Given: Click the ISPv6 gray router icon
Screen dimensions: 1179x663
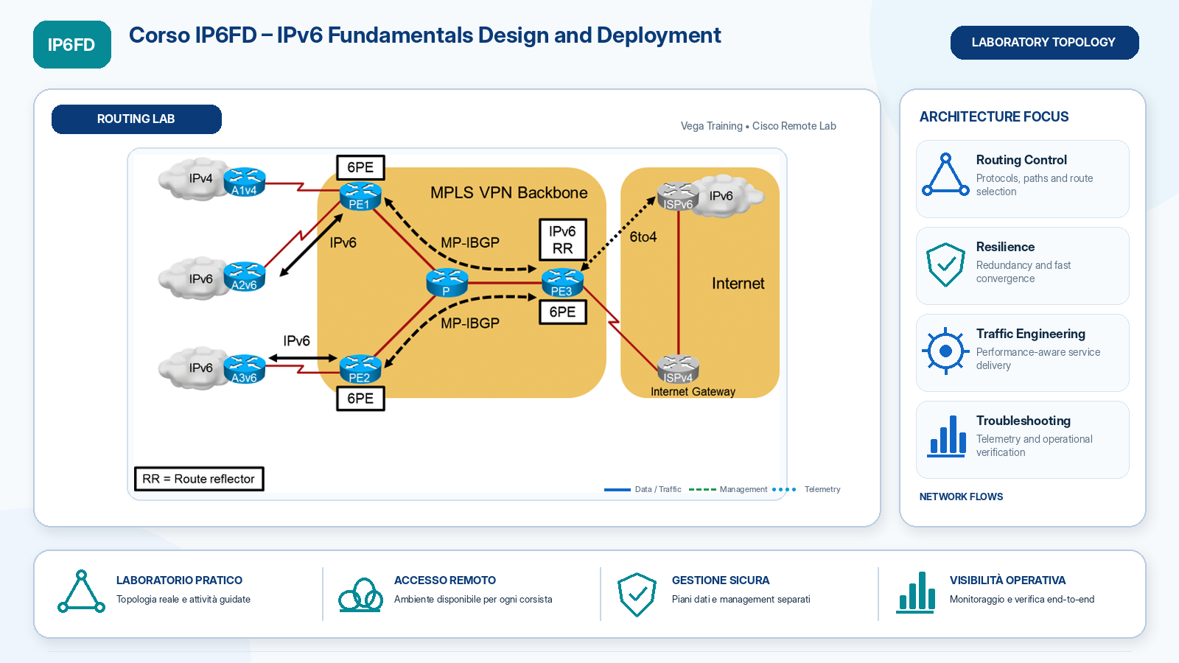Looking at the screenshot, I should pyautogui.click(x=678, y=196).
